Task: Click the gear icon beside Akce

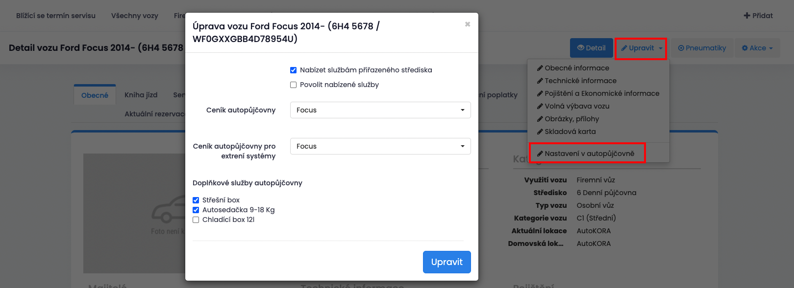Action: coord(744,48)
